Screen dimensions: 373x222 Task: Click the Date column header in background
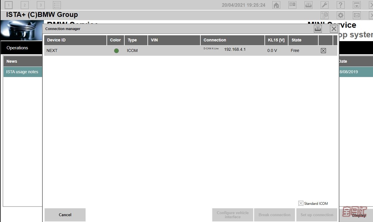(355, 61)
